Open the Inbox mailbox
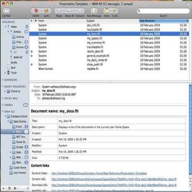192x192 pixels. tap(14, 27)
